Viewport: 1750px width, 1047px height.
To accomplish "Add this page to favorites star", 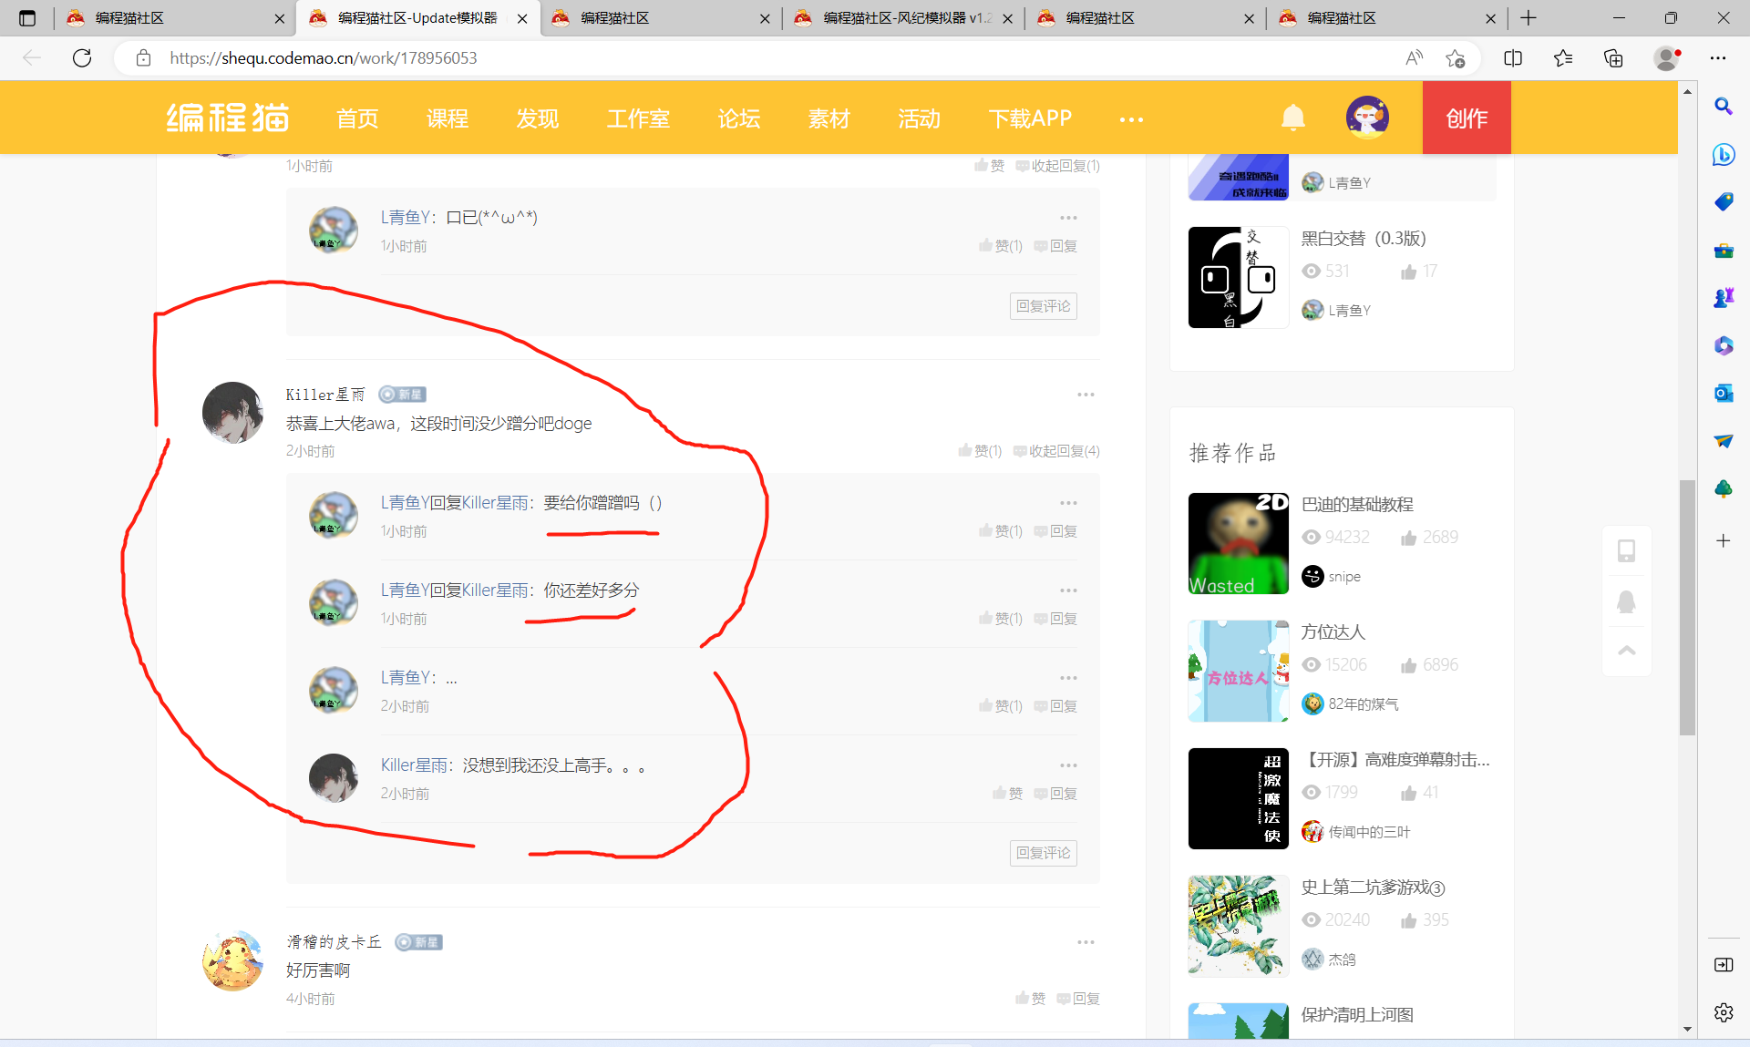I will point(1456,58).
